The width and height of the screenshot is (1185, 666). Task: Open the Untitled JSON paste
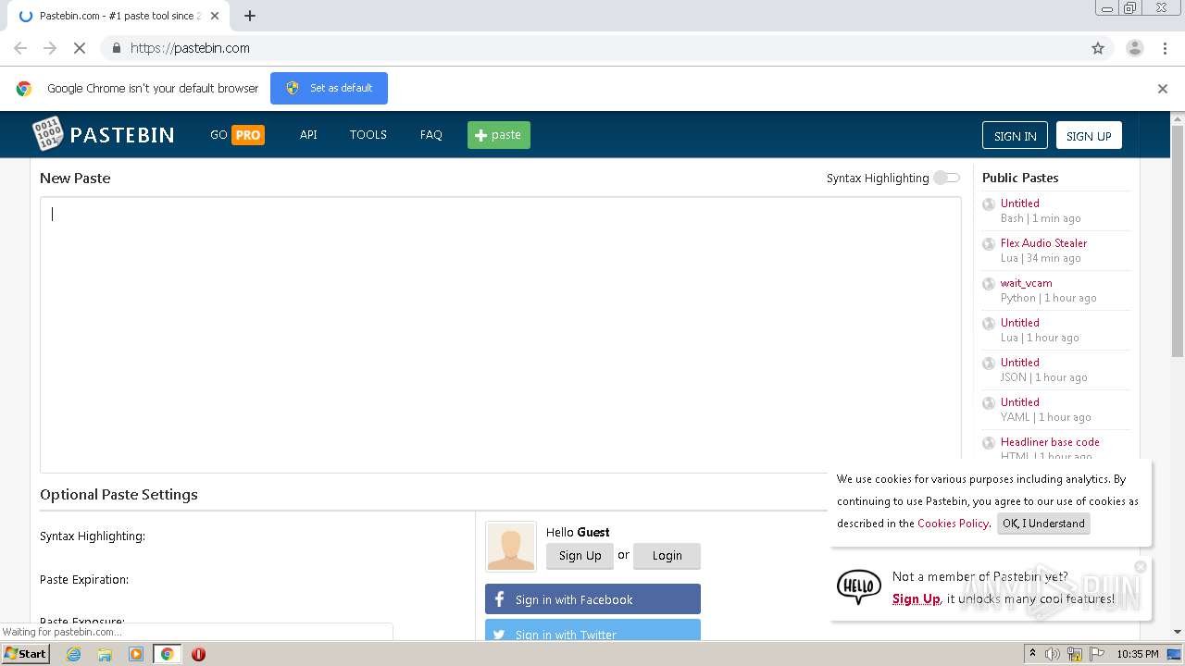(1019, 363)
